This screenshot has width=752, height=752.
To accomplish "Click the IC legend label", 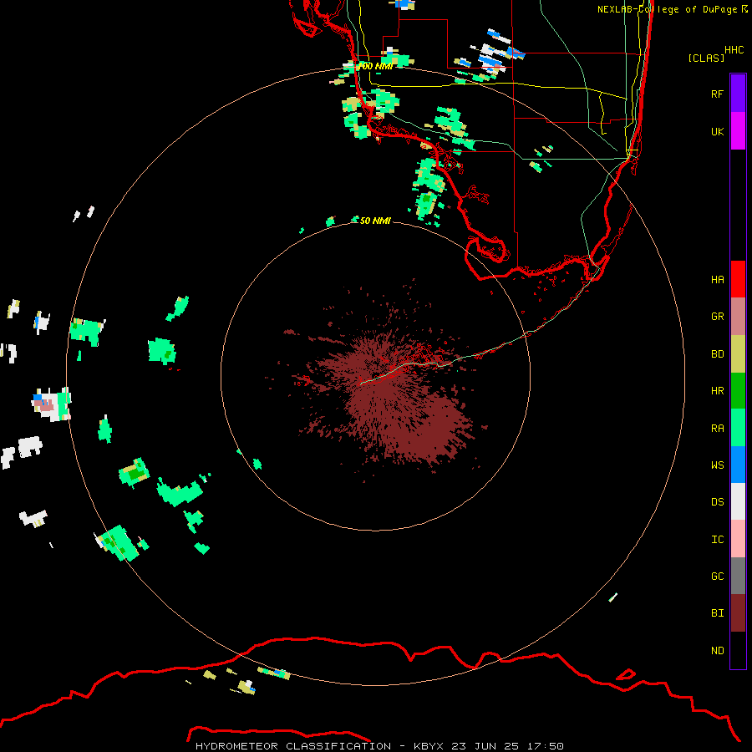I will [717, 540].
